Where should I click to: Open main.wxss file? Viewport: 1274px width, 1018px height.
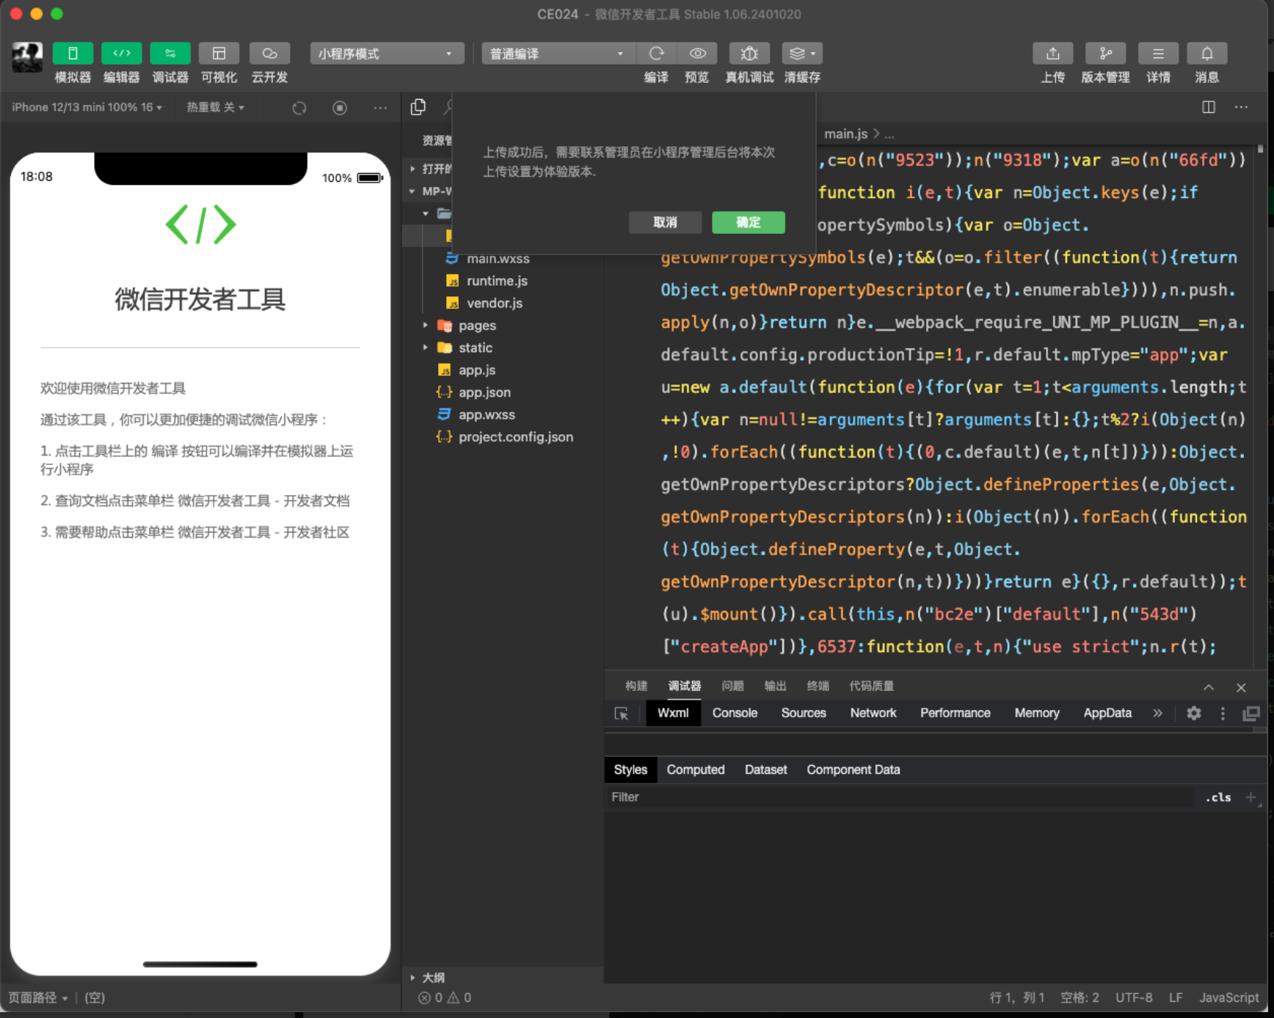pyautogui.click(x=498, y=258)
